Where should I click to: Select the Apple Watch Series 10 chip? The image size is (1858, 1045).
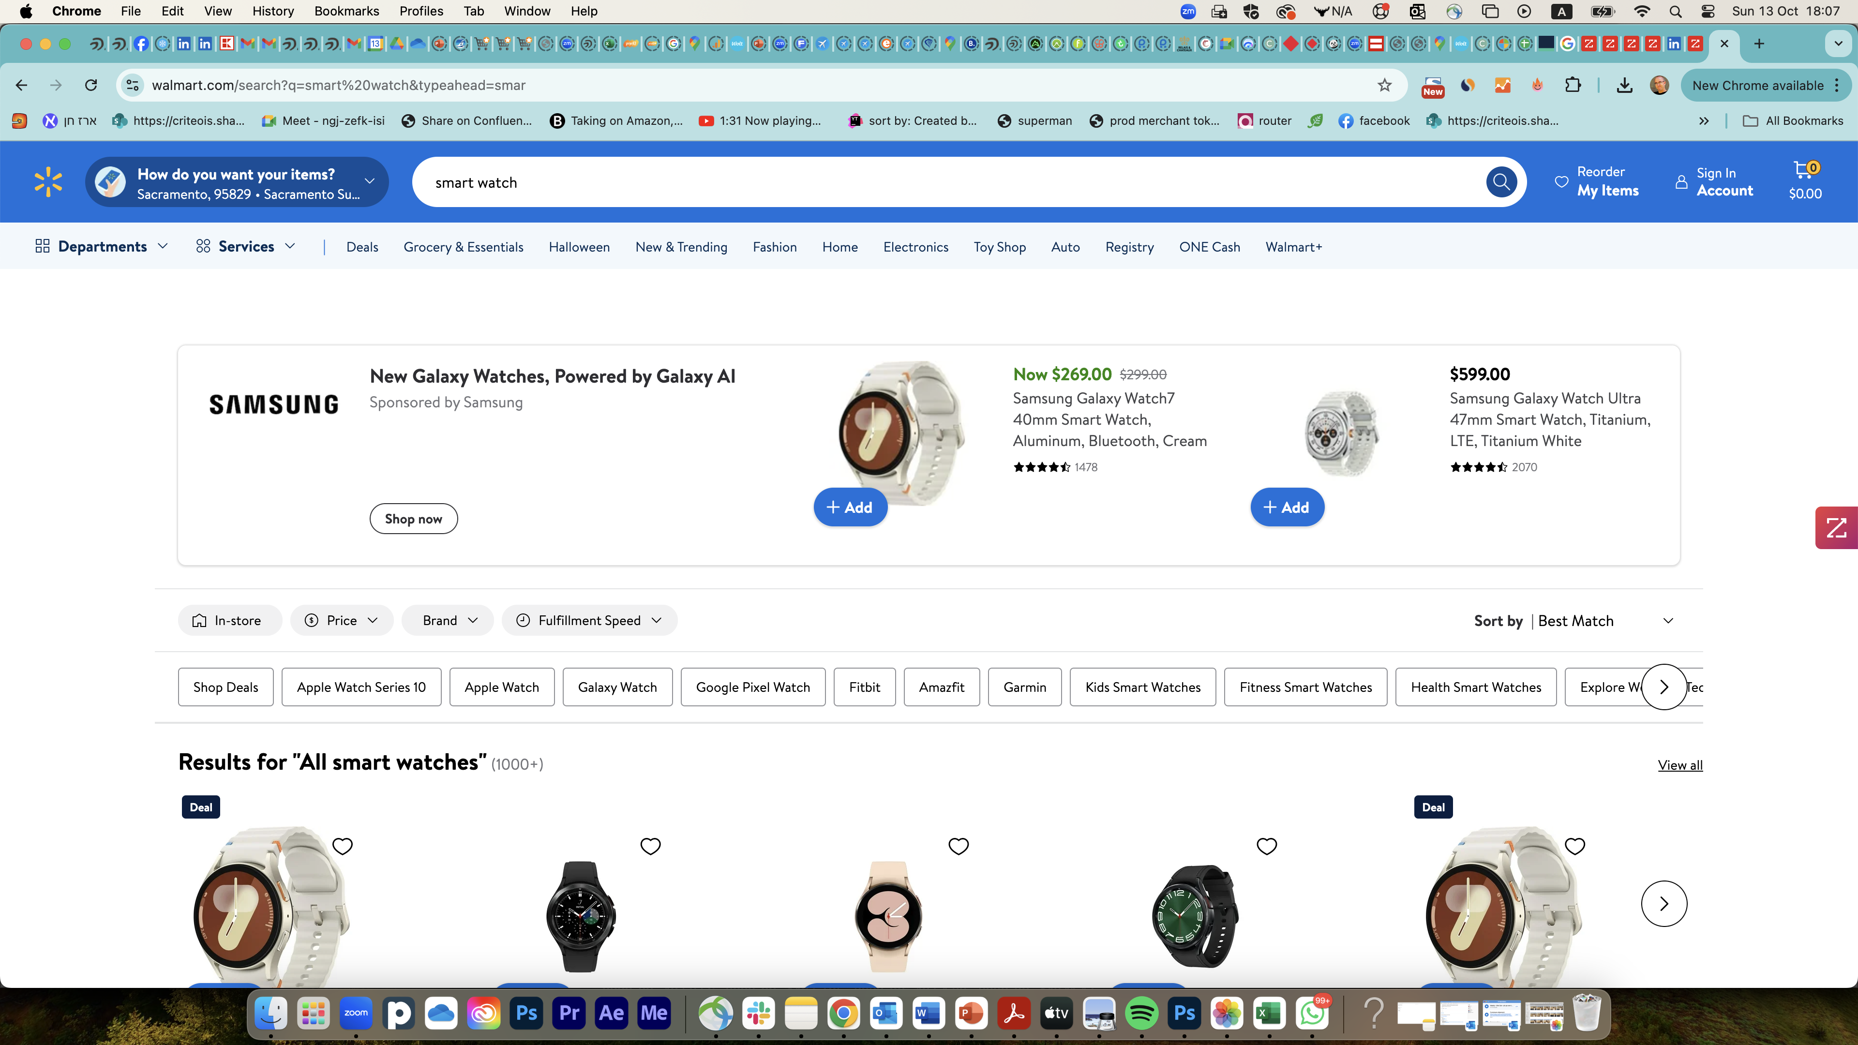pyautogui.click(x=361, y=687)
